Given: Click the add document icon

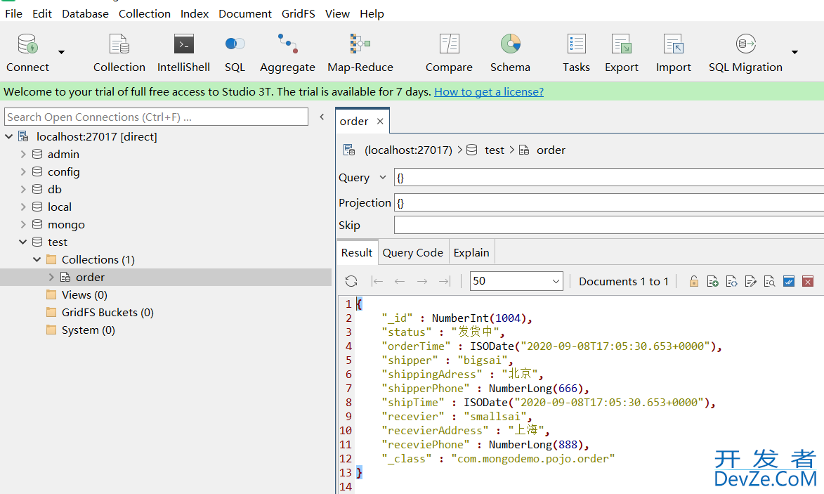Looking at the screenshot, I should coord(712,282).
